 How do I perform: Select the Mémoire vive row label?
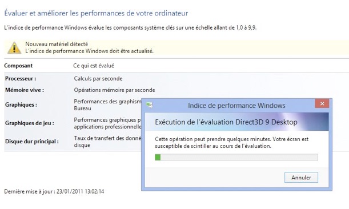(25, 90)
